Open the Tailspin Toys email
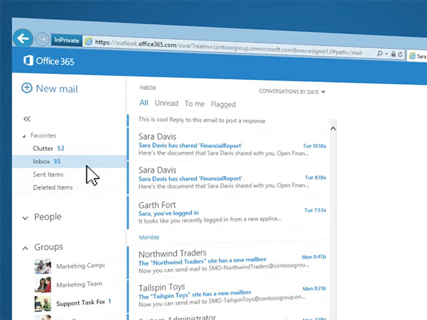This screenshot has height=320, width=427. click(x=228, y=296)
